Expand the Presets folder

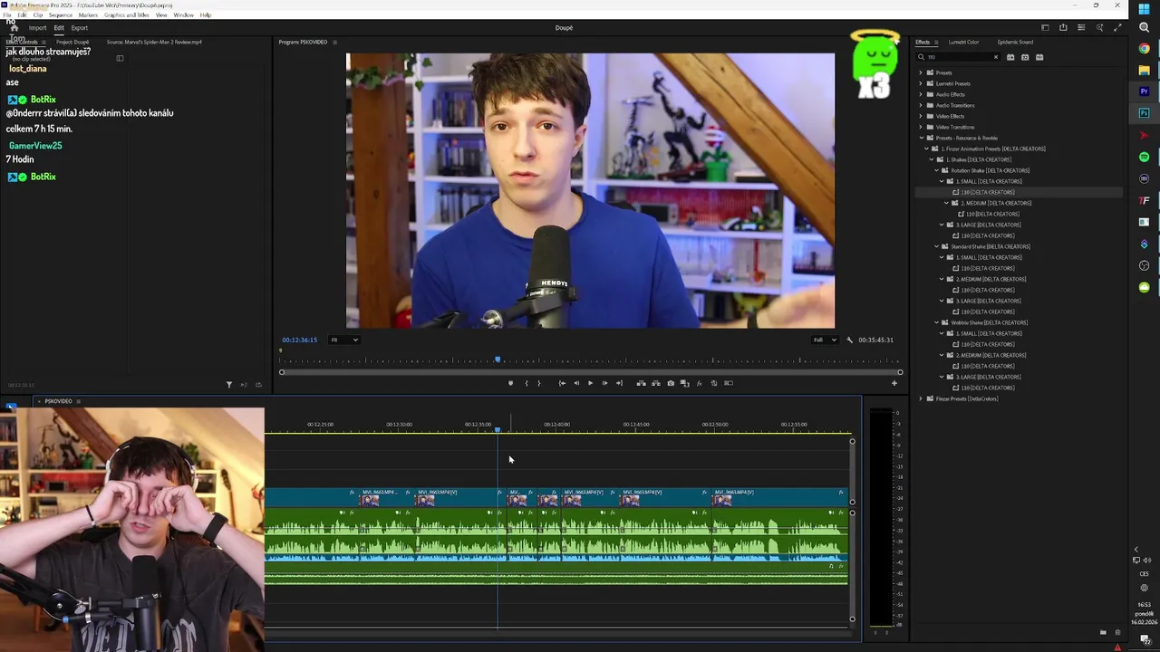coord(921,72)
